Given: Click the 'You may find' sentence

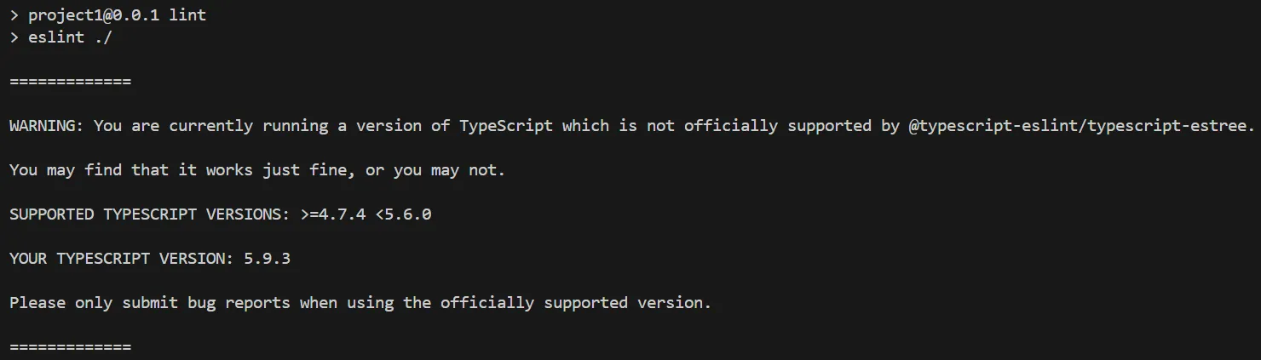Looking at the screenshot, I should (66, 170).
